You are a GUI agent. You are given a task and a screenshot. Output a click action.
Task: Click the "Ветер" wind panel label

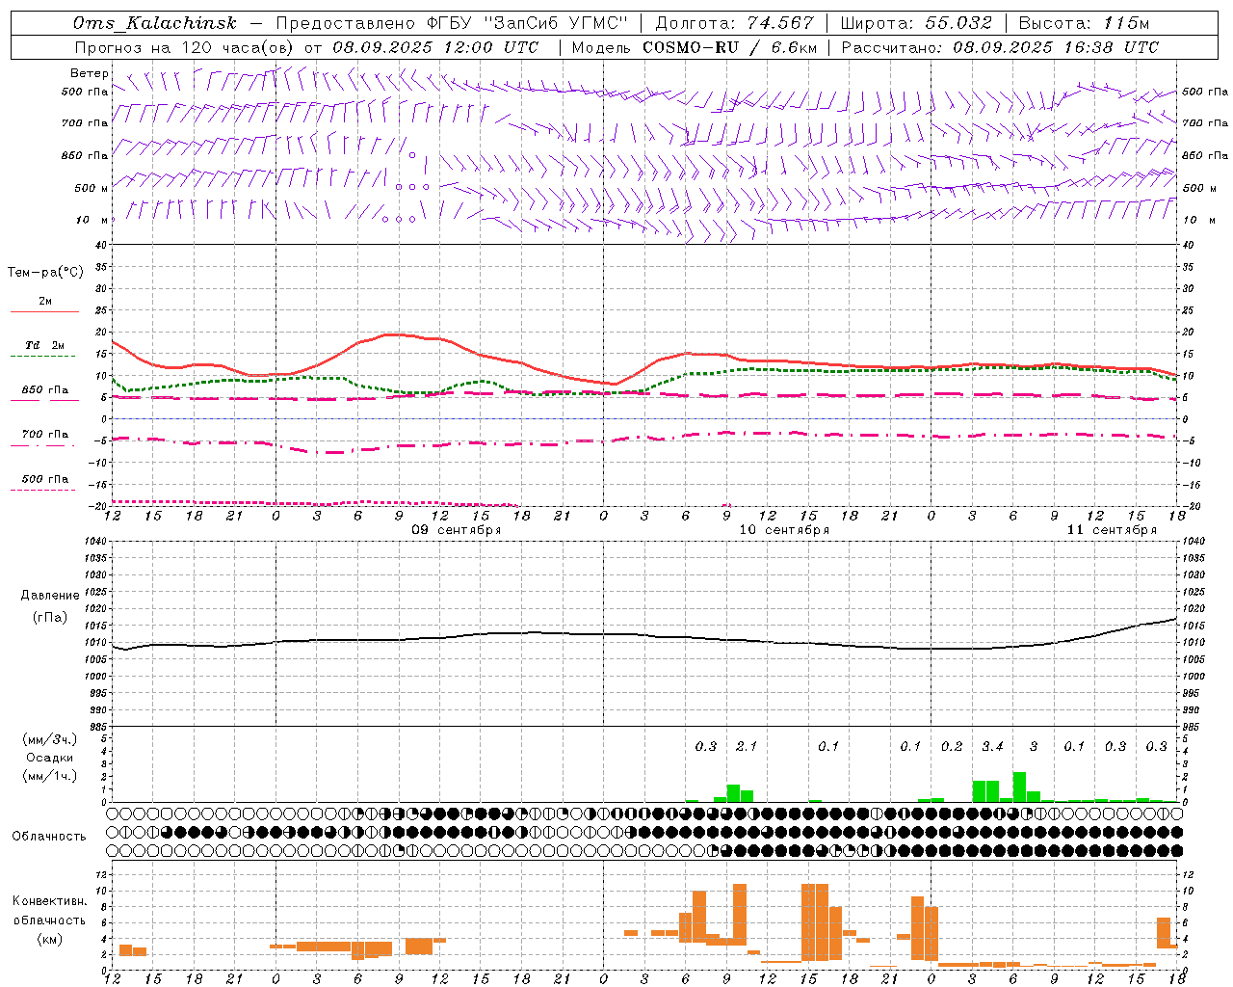click(x=90, y=73)
